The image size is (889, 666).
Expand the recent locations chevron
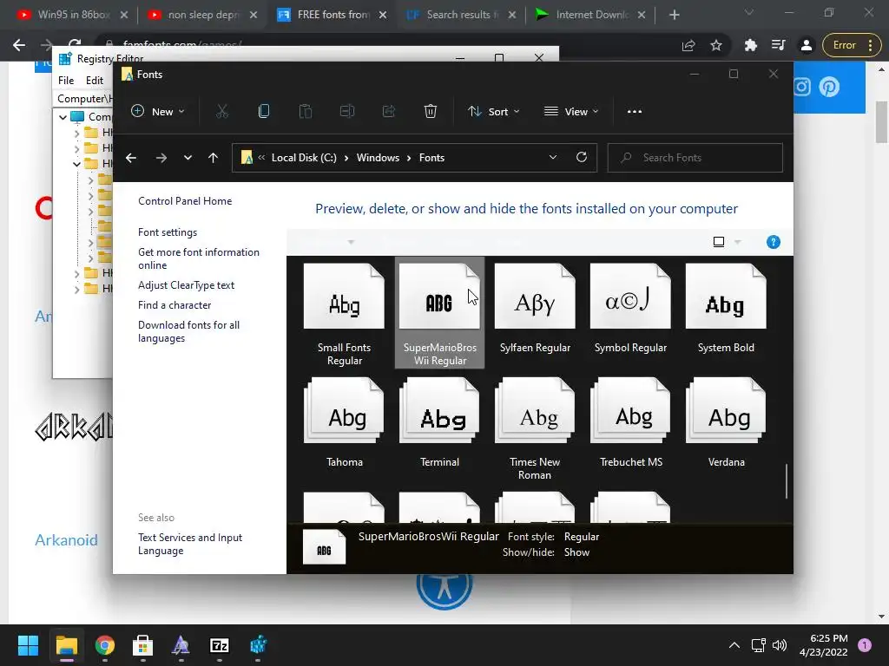(188, 158)
